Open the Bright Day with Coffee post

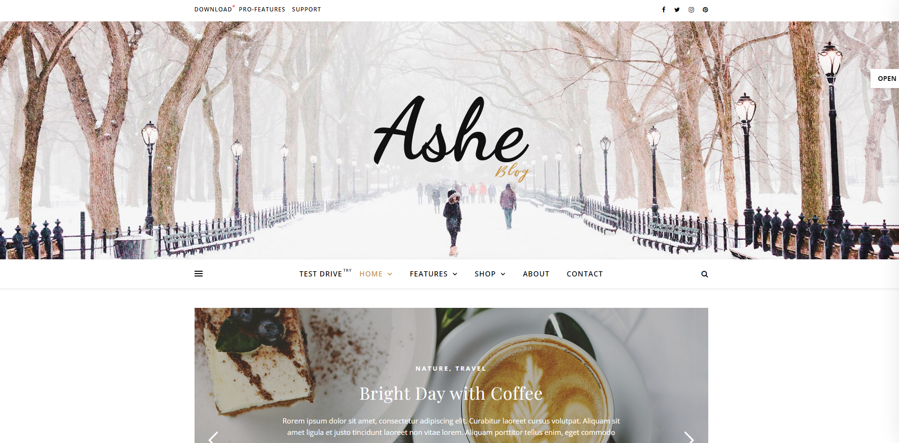click(451, 394)
